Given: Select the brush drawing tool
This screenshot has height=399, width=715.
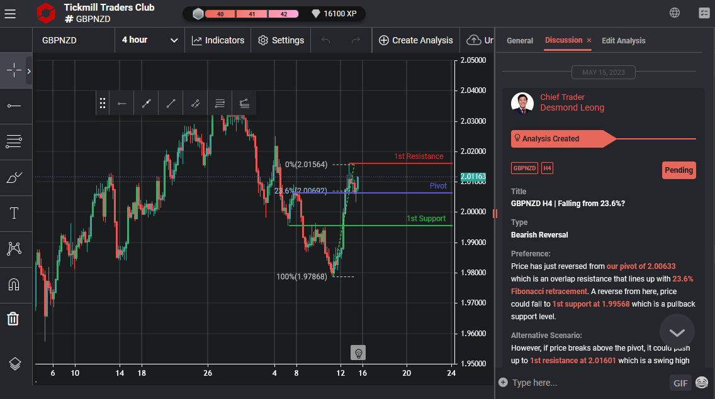Looking at the screenshot, I should [14, 177].
